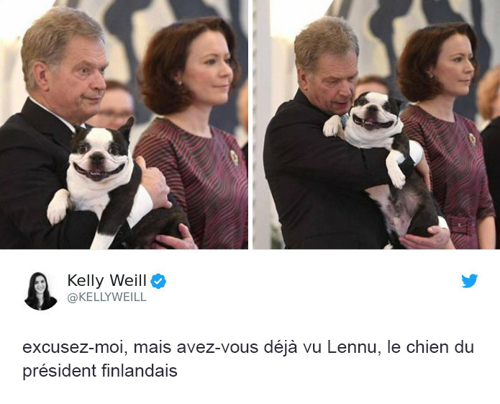This screenshot has width=500, height=404.
Task: Click the dog's white paw in left photo
Action: [x=58, y=207]
